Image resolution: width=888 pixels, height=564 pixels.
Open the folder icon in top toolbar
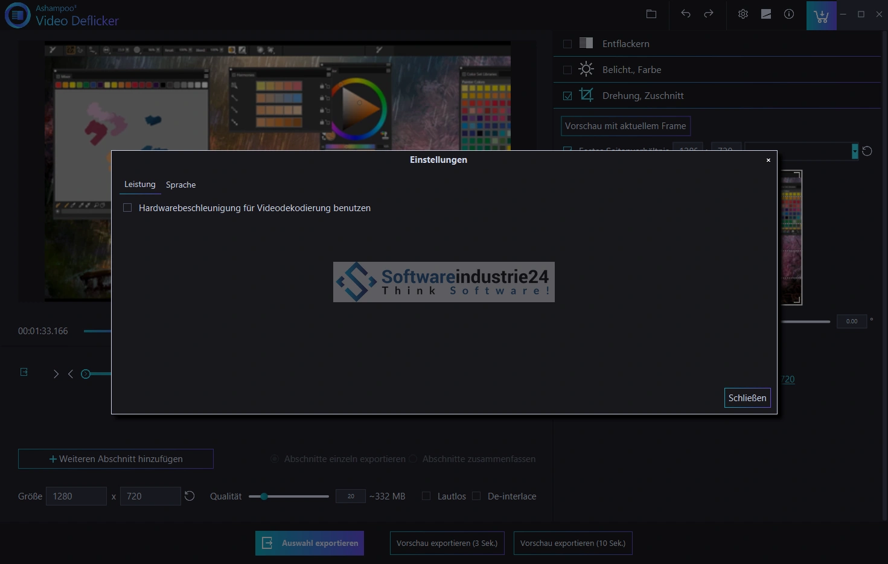point(651,14)
